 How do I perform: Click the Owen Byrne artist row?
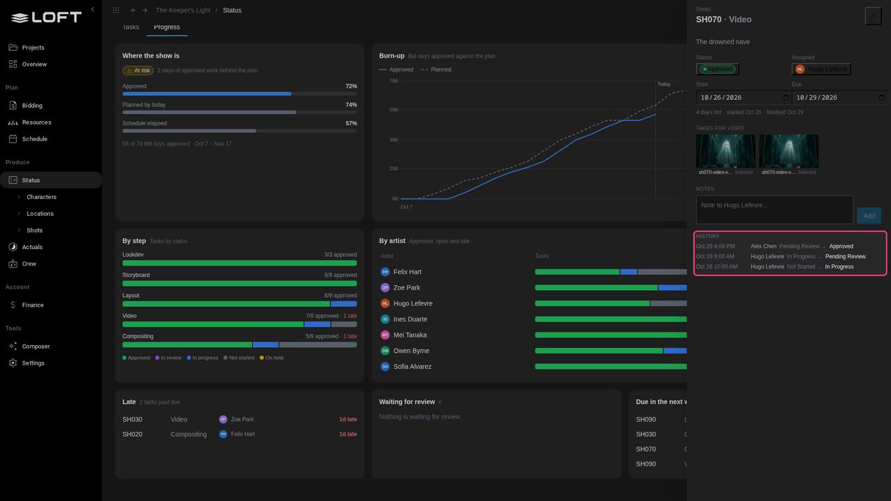533,351
